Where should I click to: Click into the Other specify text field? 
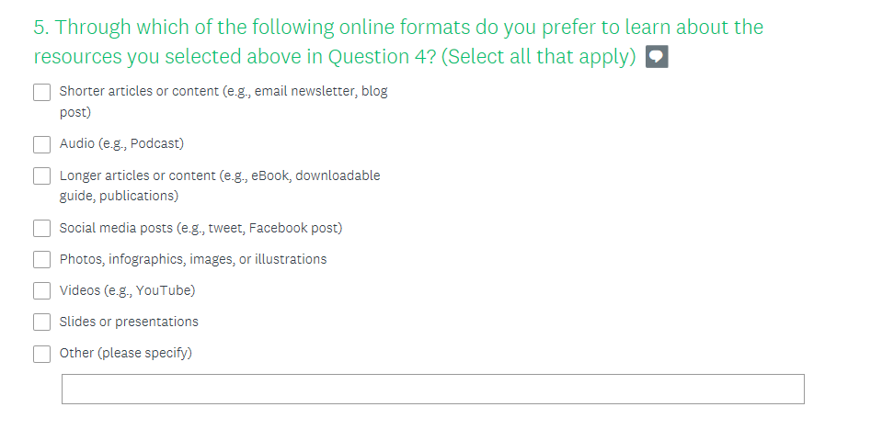click(432, 389)
